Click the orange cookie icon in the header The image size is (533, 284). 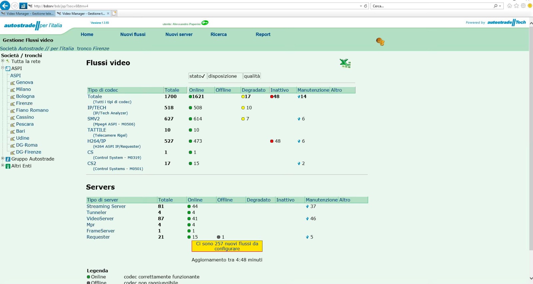(x=380, y=42)
